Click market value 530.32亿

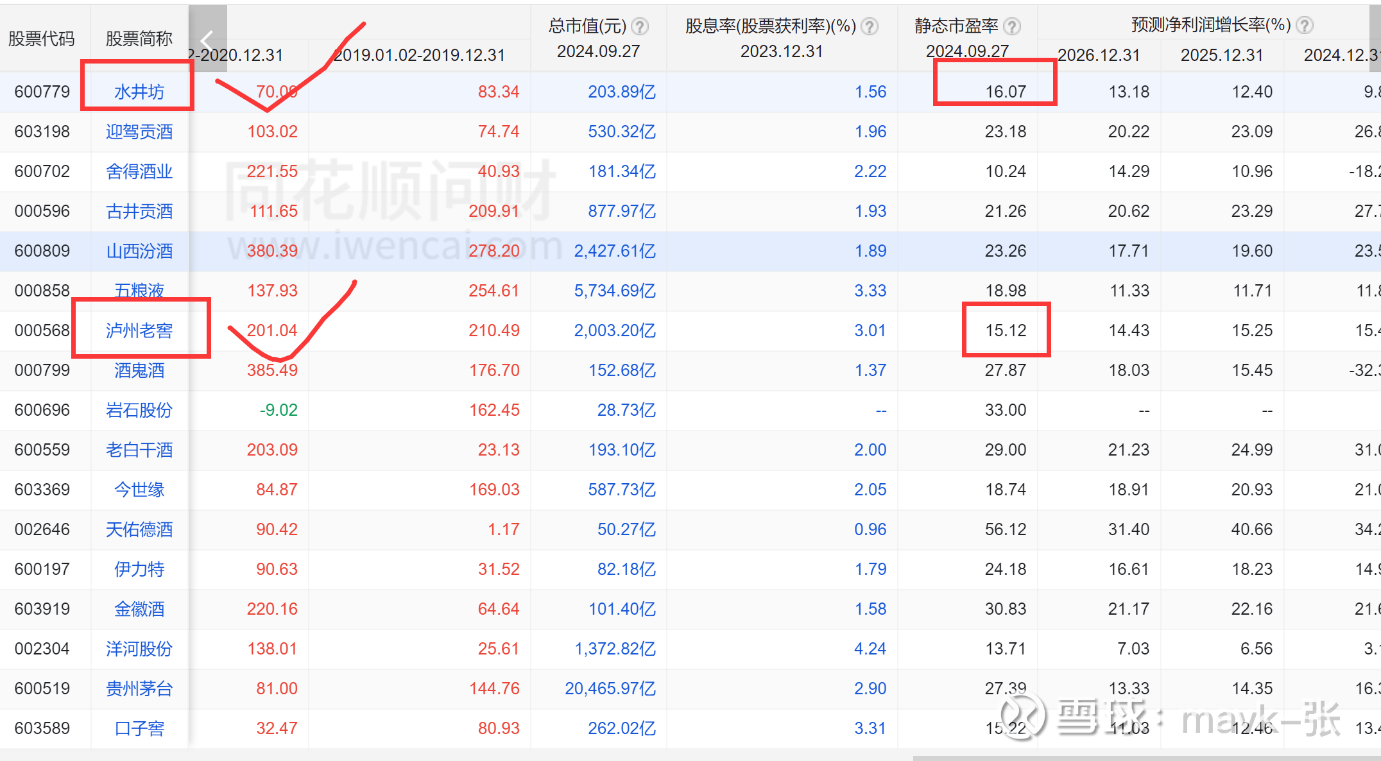(622, 132)
